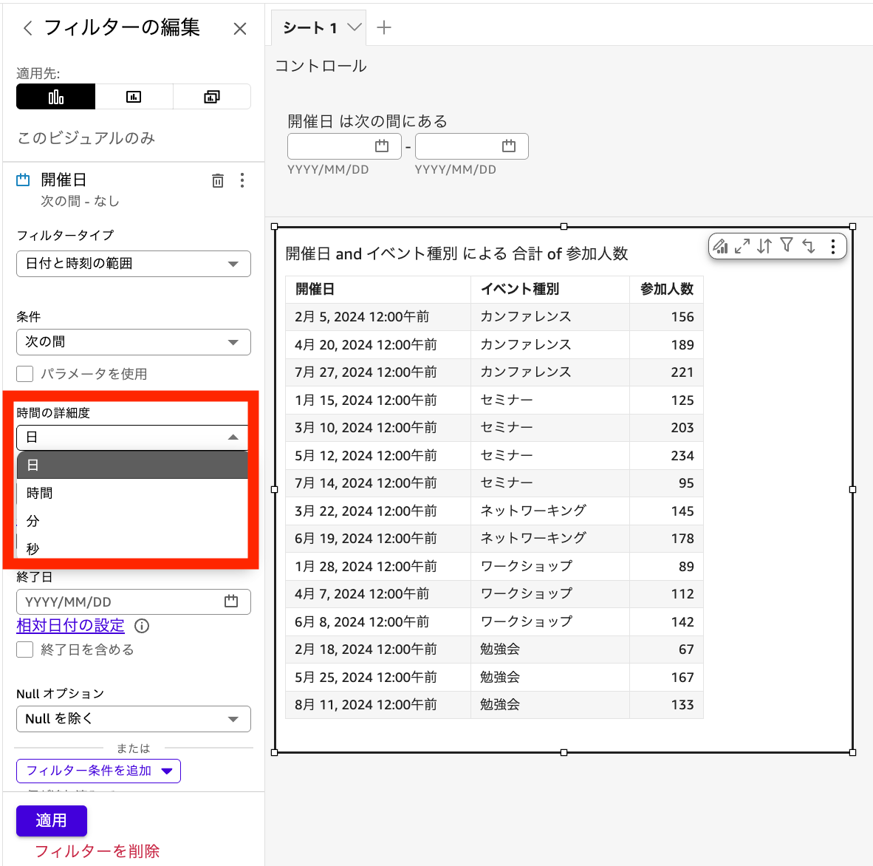Open the 条件 dropdown showing 次の間
The width and height of the screenshot is (873, 866).
tap(133, 341)
